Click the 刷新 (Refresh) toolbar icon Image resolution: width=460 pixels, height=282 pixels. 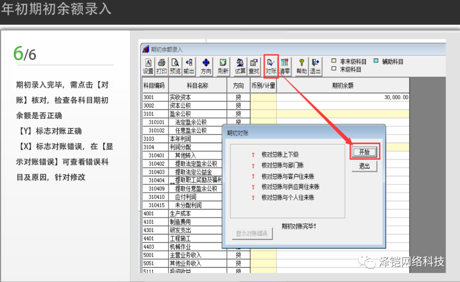(223, 66)
